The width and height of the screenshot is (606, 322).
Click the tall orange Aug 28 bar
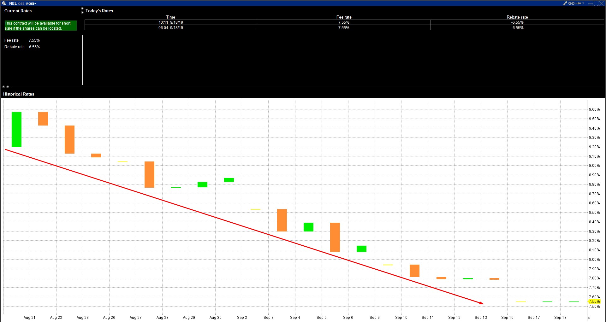(x=149, y=174)
